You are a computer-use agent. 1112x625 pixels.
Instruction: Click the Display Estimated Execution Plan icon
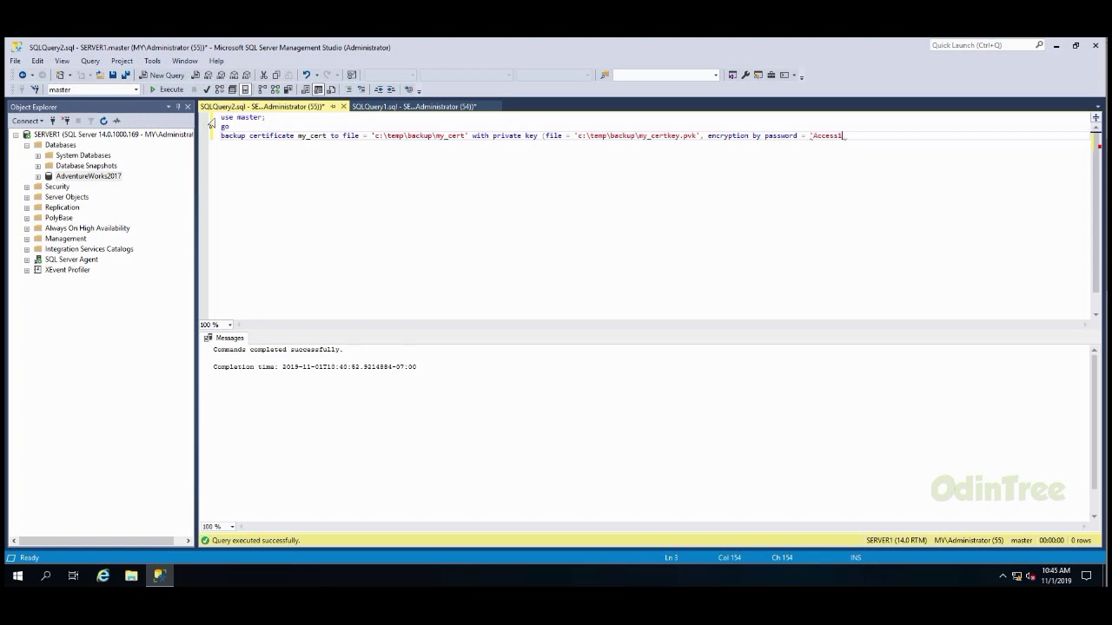point(220,89)
